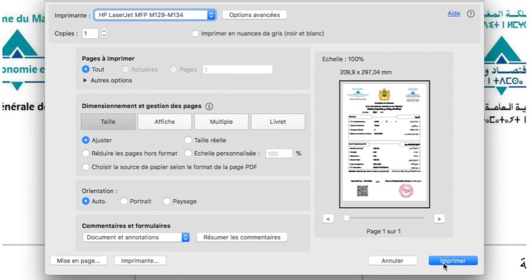This screenshot has height=280, width=530.
Task: Open the Aide help link
Action: (454, 14)
